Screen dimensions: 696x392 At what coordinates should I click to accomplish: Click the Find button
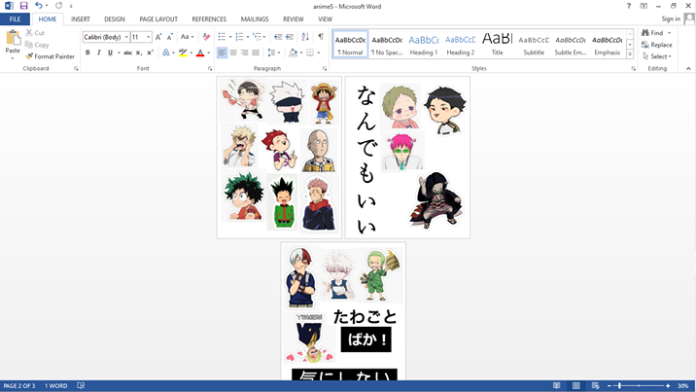pos(652,33)
